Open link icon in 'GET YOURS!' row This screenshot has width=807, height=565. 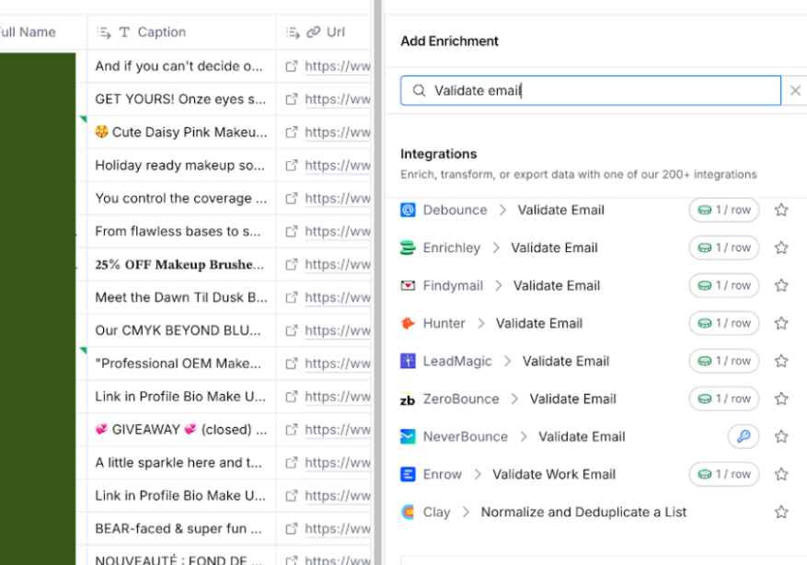click(292, 99)
